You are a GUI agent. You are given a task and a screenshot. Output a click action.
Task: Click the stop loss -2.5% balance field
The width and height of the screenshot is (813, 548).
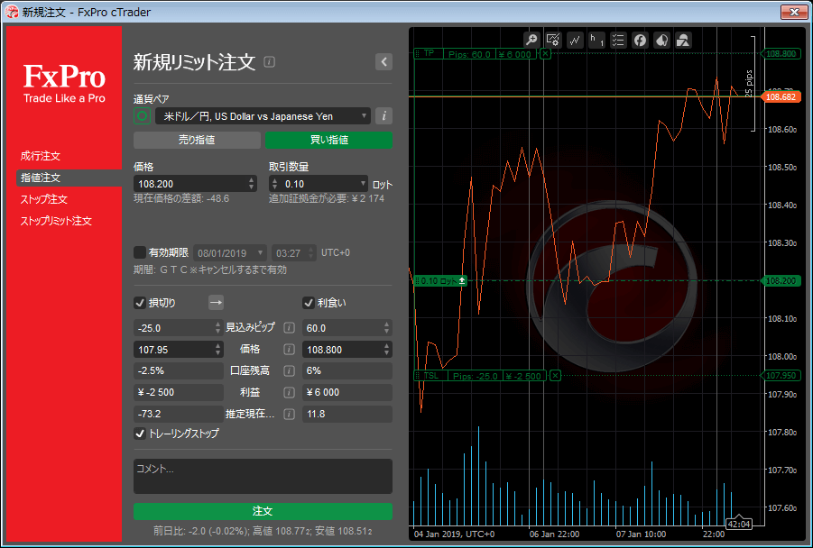coord(179,370)
